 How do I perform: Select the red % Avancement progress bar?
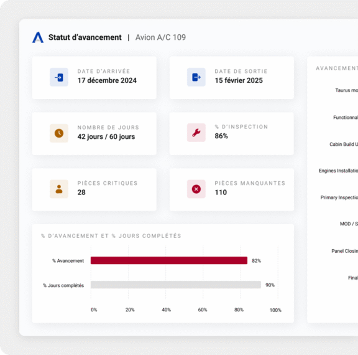click(x=169, y=260)
